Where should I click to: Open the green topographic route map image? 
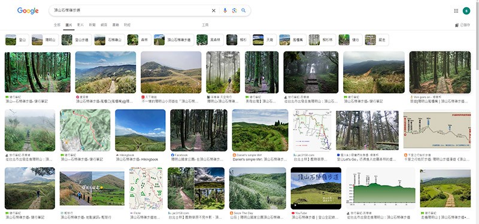coord(85,130)
